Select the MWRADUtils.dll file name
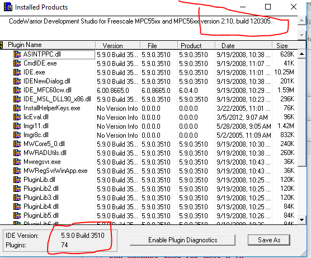The width and height of the screenshot is (311, 258). pyautogui.click(x=45, y=153)
